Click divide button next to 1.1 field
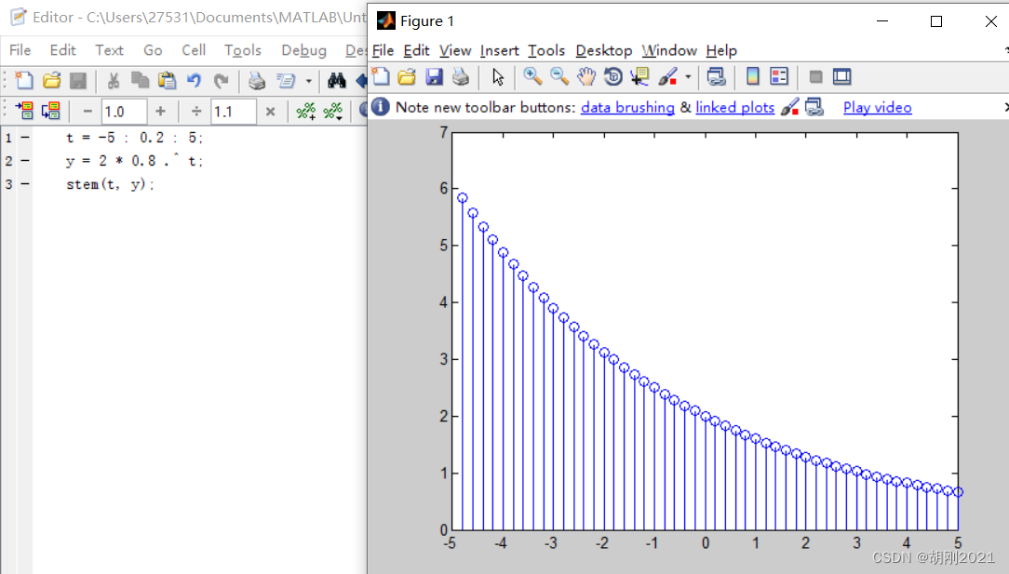This screenshot has width=1009, height=574. point(196,112)
